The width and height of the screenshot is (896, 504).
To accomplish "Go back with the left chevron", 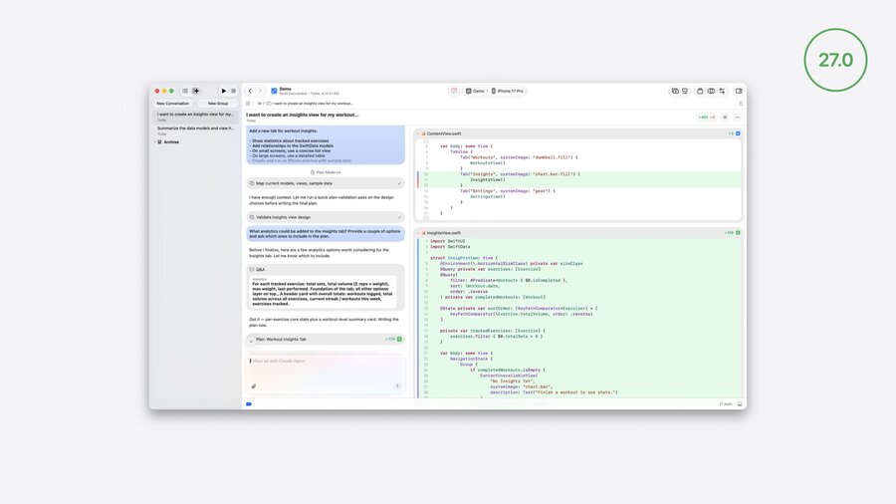I will (x=250, y=91).
